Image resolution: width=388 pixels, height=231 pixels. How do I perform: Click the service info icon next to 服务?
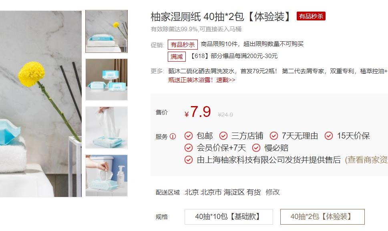(173, 136)
